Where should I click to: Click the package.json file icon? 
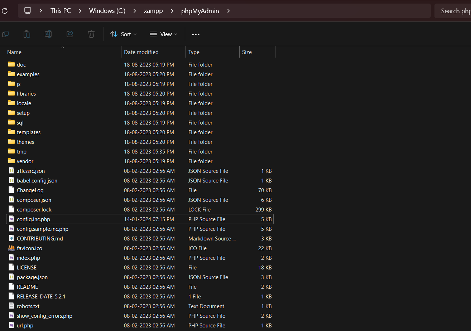[11, 277]
